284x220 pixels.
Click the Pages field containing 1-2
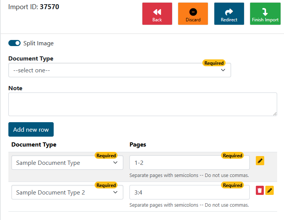[x=190, y=163]
